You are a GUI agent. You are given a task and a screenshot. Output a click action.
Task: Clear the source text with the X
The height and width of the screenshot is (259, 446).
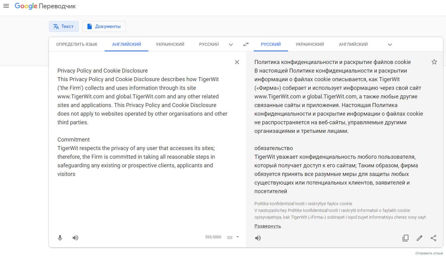tap(237, 62)
